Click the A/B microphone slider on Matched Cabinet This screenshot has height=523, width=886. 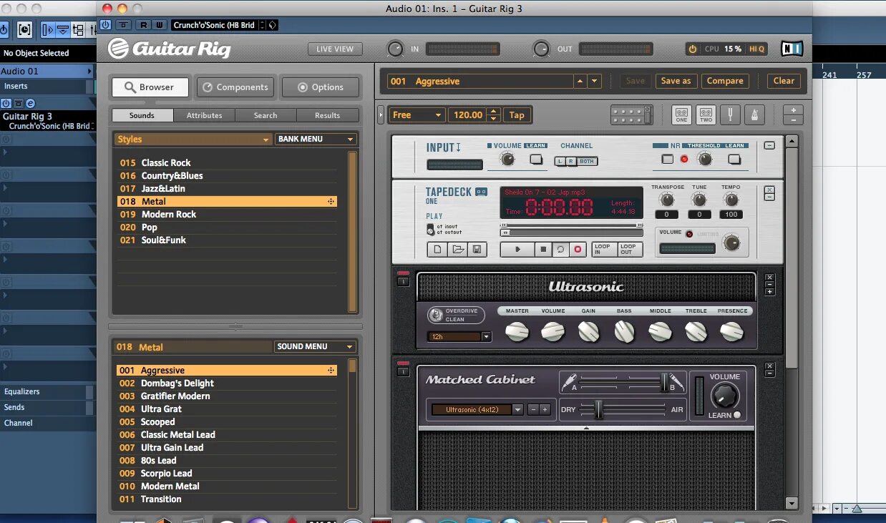pos(623,381)
